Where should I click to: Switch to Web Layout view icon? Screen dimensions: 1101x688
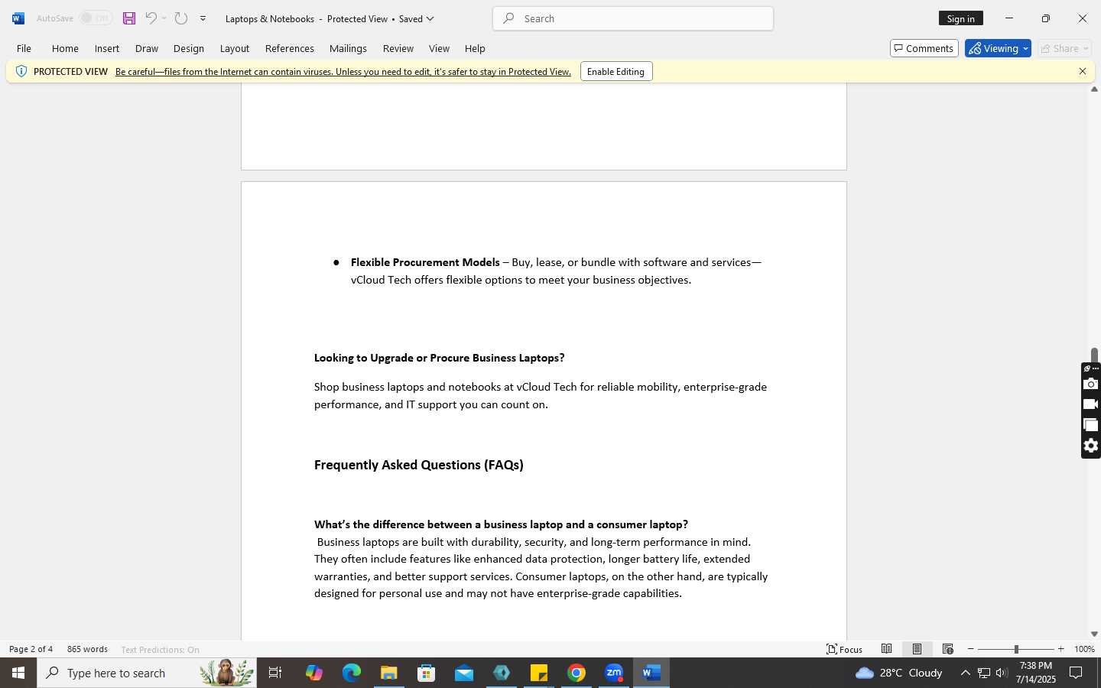948,649
